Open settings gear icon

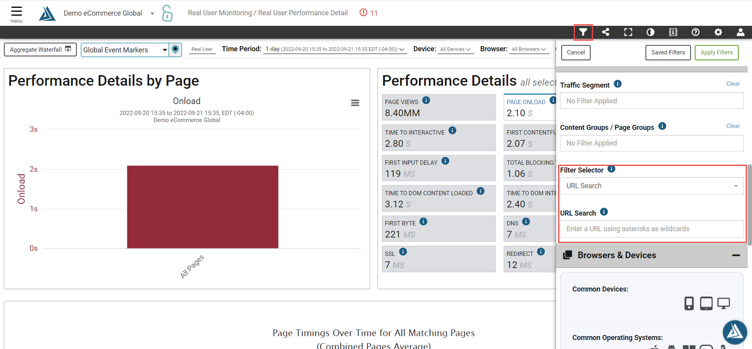click(718, 32)
